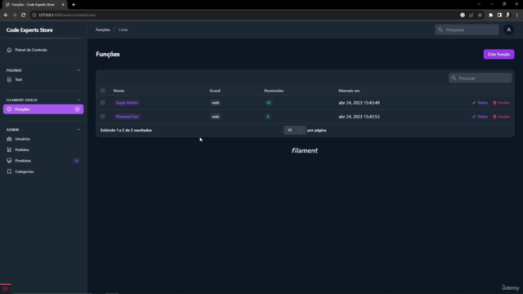
Task: Edit the Filament User role
Action: pyautogui.click(x=481, y=117)
